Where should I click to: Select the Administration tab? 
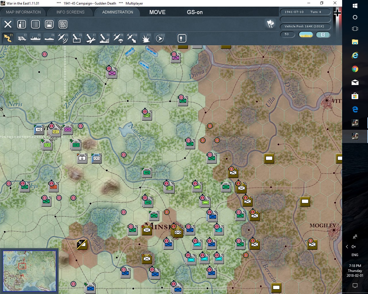point(118,12)
